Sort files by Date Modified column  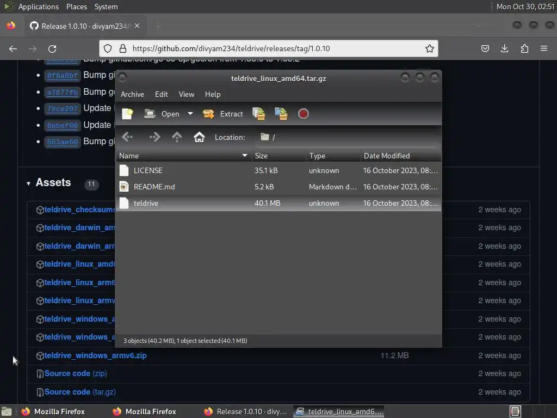[401, 156]
